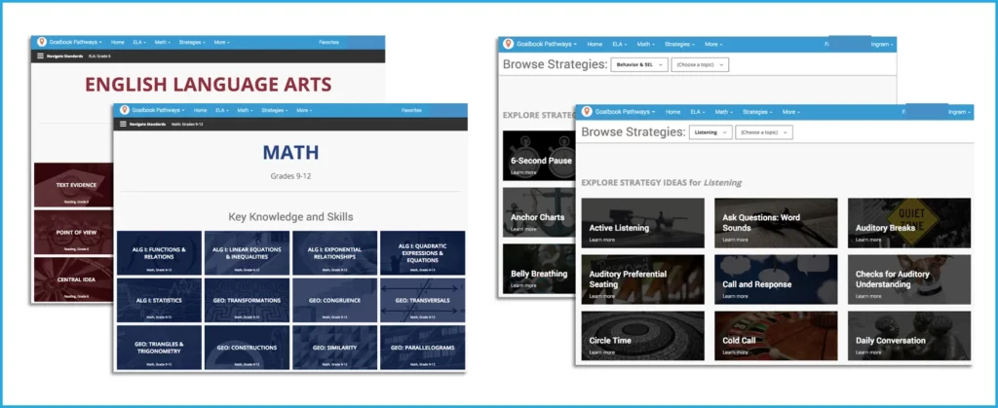Click Favorites in the Math window navbar
This screenshot has height=408, width=998.
tap(411, 110)
